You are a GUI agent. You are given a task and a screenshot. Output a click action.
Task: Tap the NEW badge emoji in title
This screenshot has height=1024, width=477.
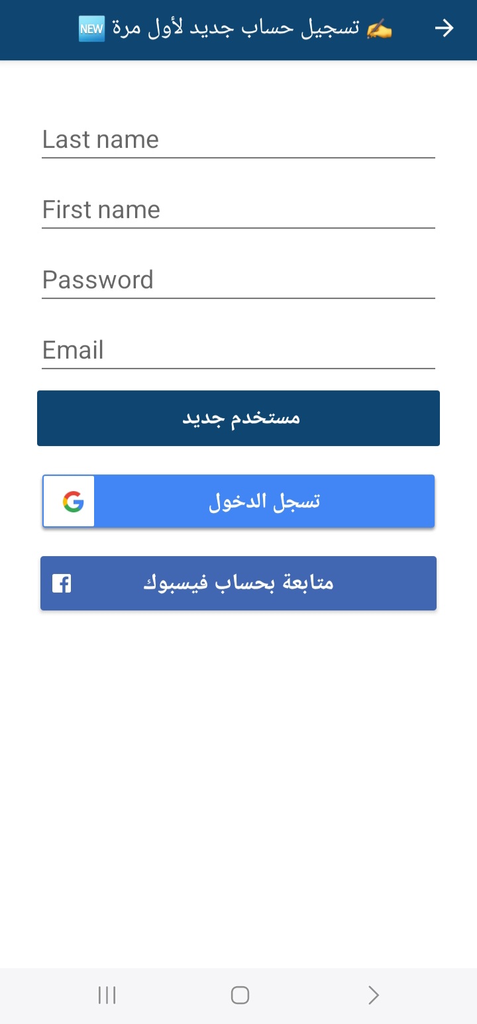[x=91, y=28]
